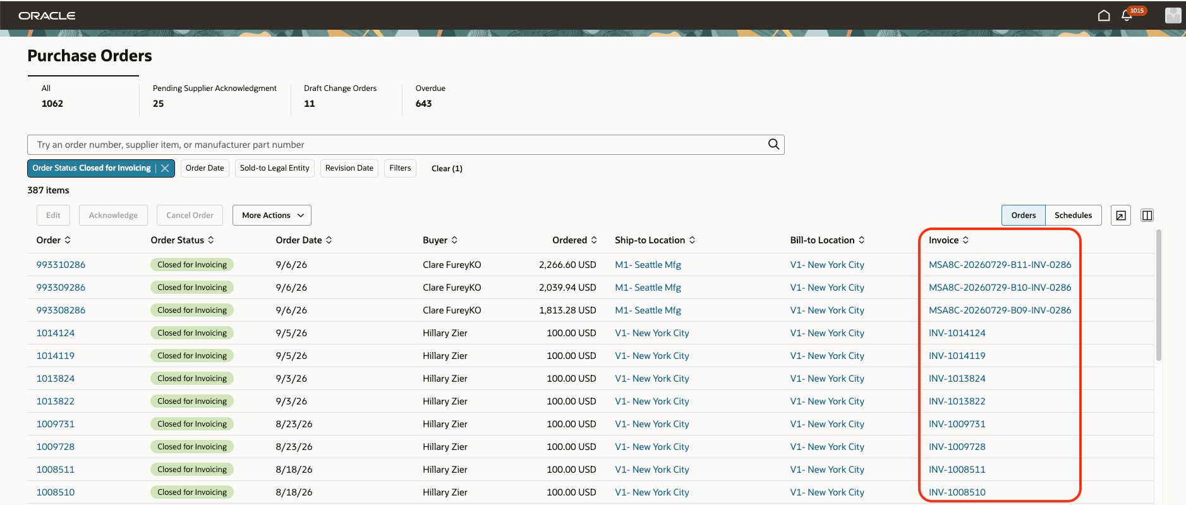The height and width of the screenshot is (505, 1186).
Task: Switch to Orders view
Action: pos(1023,216)
